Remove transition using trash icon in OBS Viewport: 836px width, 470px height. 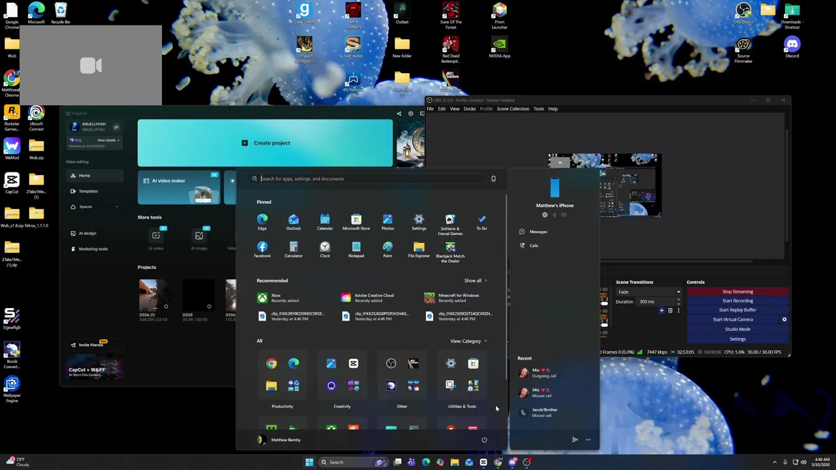tap(670, 311)
